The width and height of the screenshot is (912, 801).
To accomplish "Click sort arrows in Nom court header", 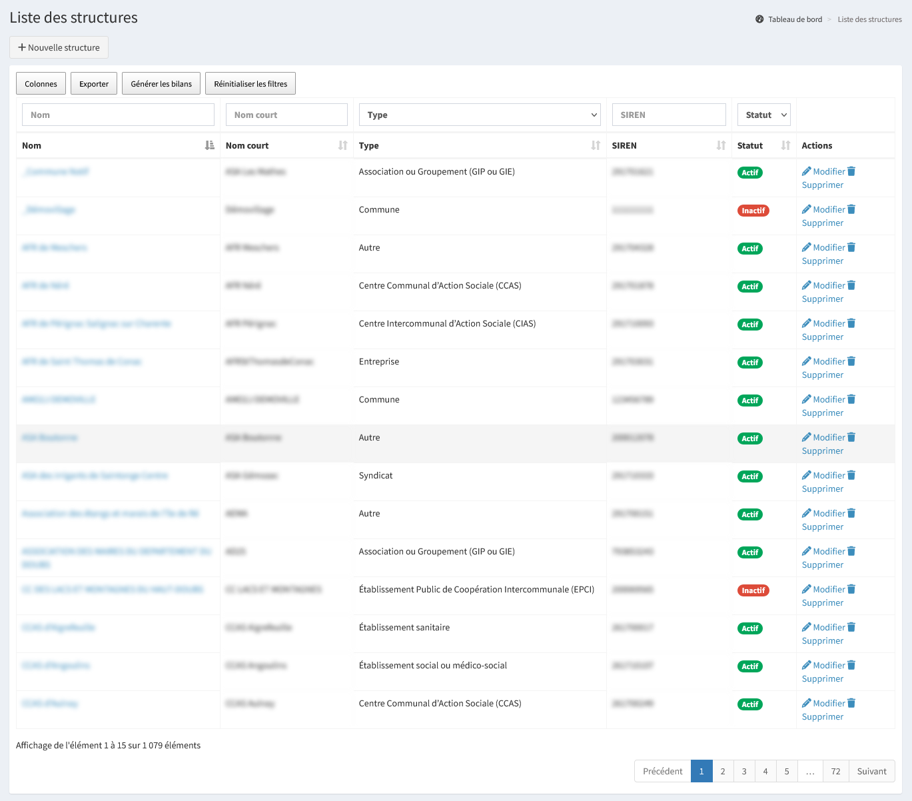I will (x=342, y=145).
